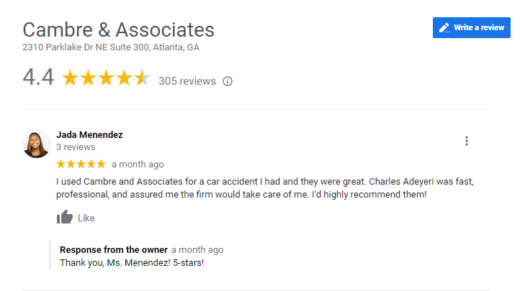Open the Jada Menendez reviewer name link

[89, 135]
